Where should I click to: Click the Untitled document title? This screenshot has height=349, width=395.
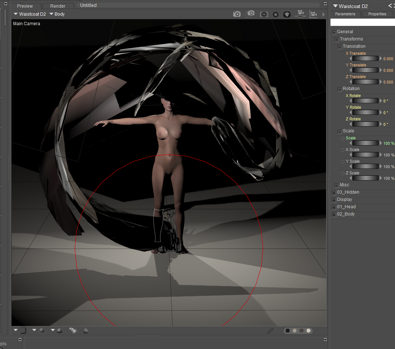[x=88, y=5]
